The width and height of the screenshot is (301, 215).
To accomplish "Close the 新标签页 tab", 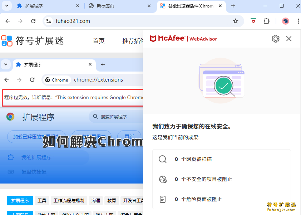I will point(149,6).
